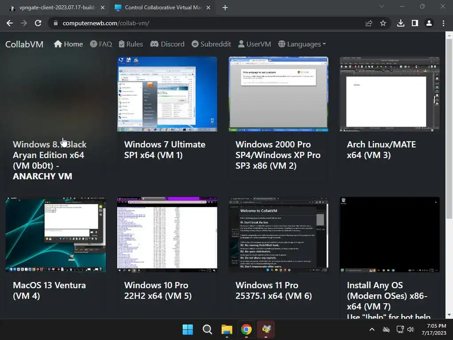Show hidden system tray icons
The width and height of the screenshot is (453, 340).
pyautogui.click(x=372, y=329)
